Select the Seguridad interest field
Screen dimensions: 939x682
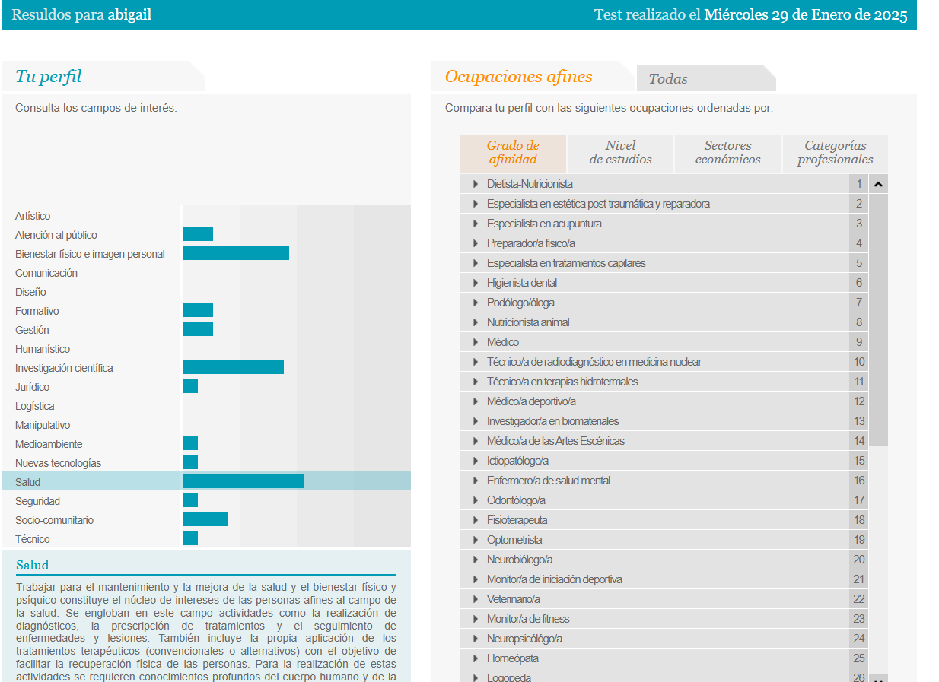coord(37,501)
